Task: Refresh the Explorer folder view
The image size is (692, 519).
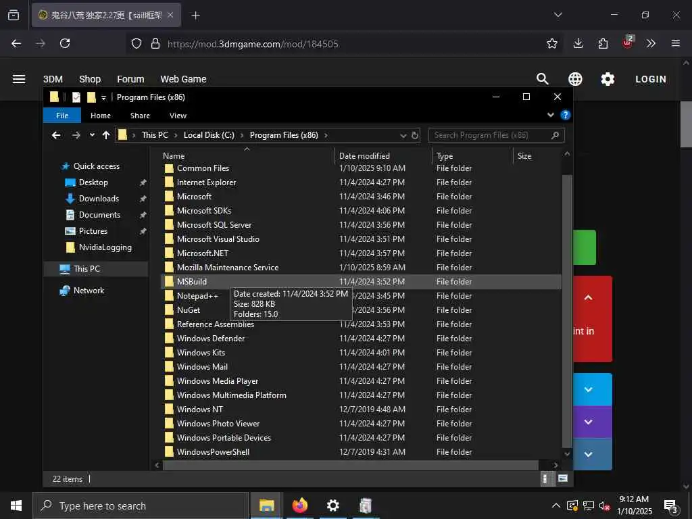Action: point(415,135)
